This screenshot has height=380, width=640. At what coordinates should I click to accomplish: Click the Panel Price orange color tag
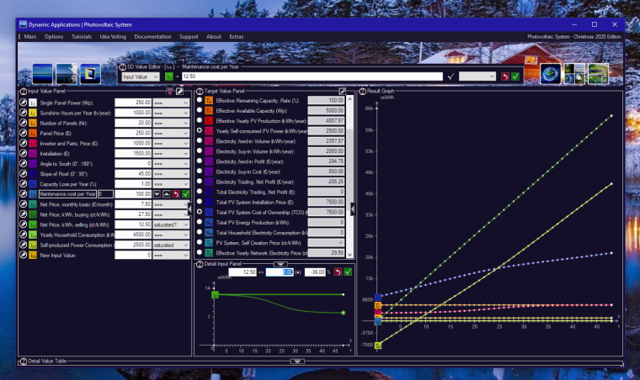point(33,133)
